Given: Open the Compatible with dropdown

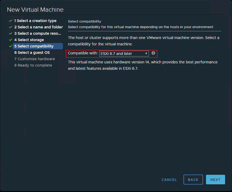Looking at the screenshot, I should tap(124, 53).
